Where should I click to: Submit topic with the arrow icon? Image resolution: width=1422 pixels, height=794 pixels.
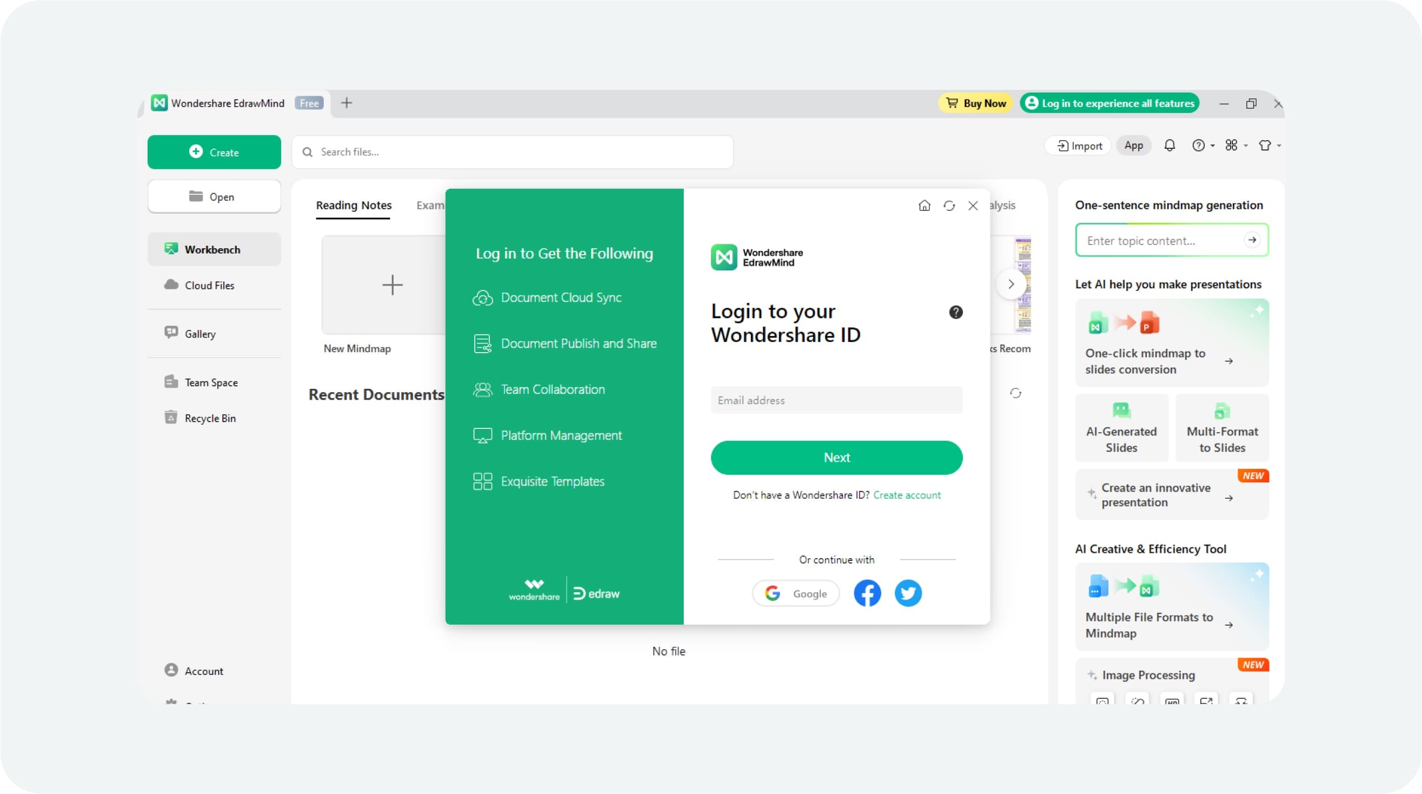pos(1252,240)
